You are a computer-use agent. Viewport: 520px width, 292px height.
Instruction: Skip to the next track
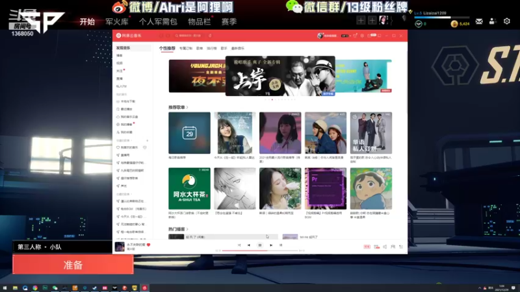[271, 245]
